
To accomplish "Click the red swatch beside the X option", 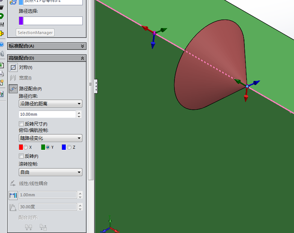I will click(21, 147).
